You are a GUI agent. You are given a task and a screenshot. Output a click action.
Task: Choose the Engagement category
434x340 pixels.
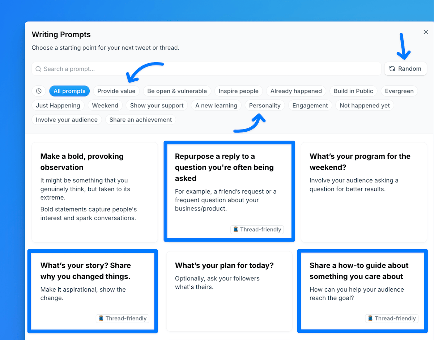(x=310, y=106)
